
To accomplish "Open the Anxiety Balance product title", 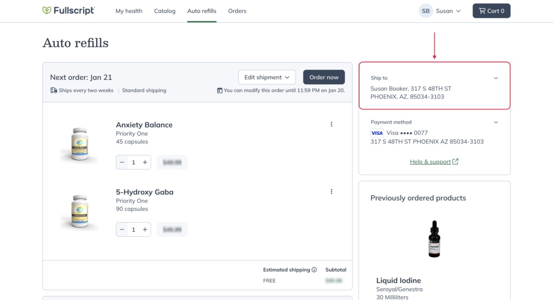I will (144, 125).
